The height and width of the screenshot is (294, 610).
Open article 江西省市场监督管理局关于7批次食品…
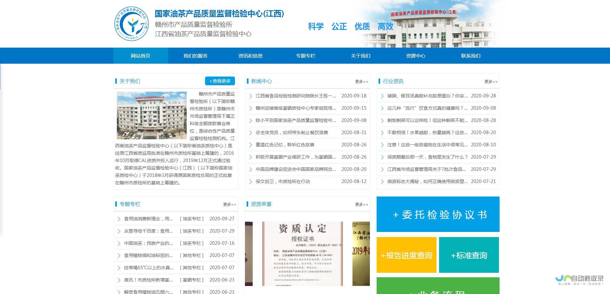tap(427, 169)
